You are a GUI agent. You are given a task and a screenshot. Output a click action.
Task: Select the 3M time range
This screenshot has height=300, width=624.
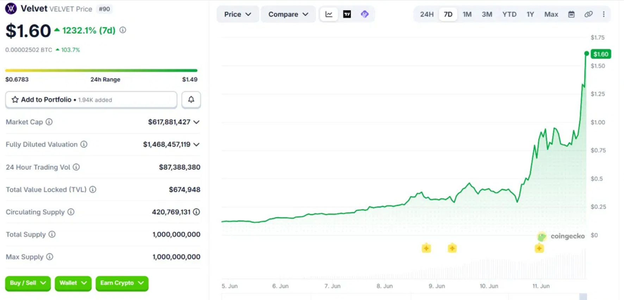click(x=487, y=14)
